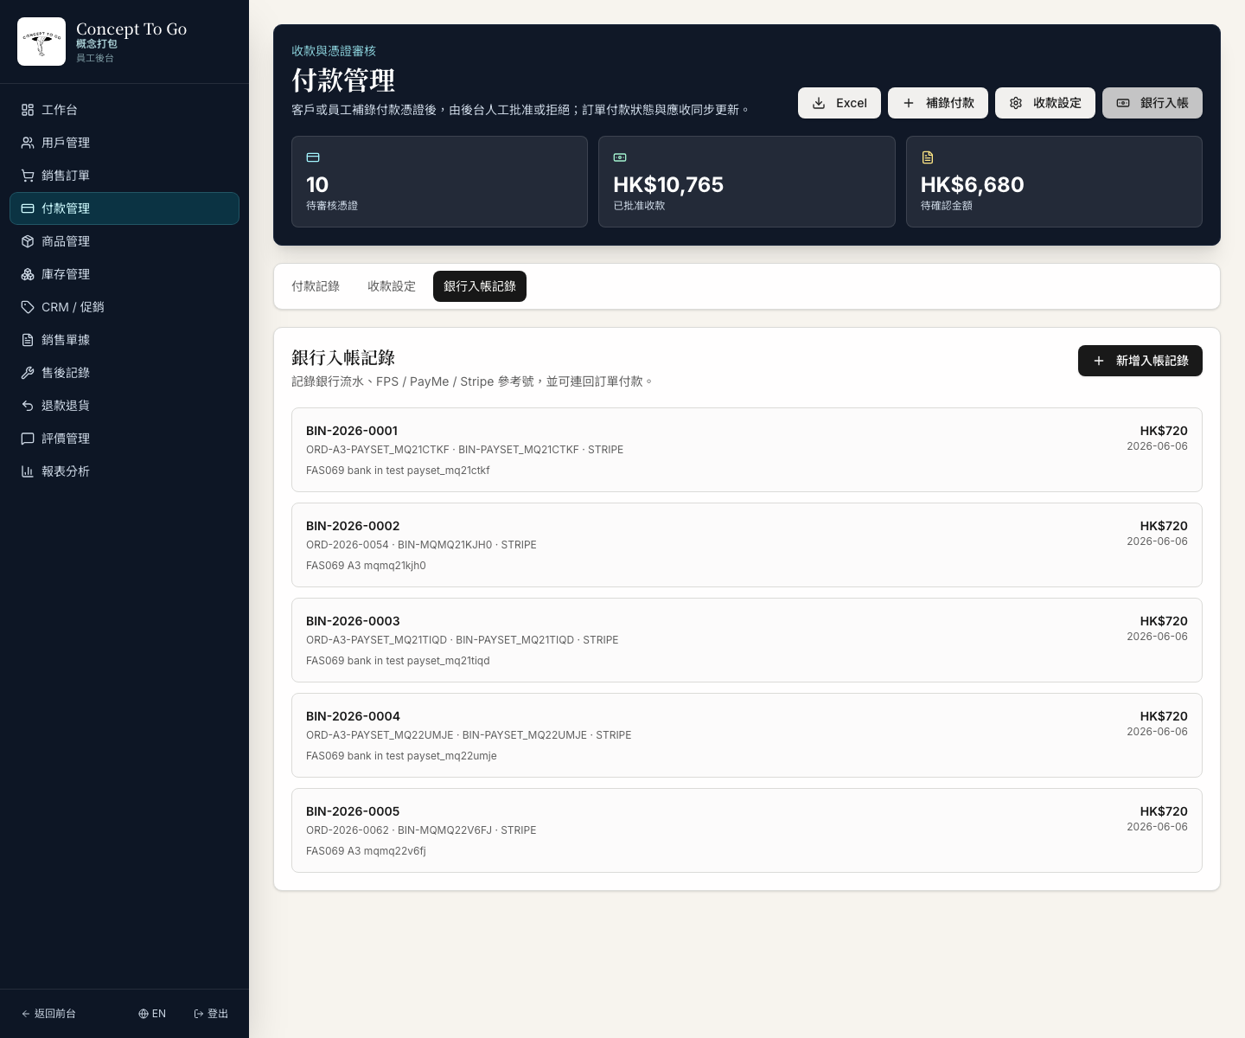Switch language with EN link
The height and width of the screenshot is (1038, 1245).
click(152, 1014)
